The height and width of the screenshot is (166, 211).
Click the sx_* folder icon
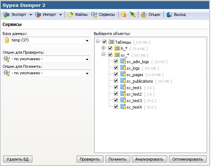[117, 54]
